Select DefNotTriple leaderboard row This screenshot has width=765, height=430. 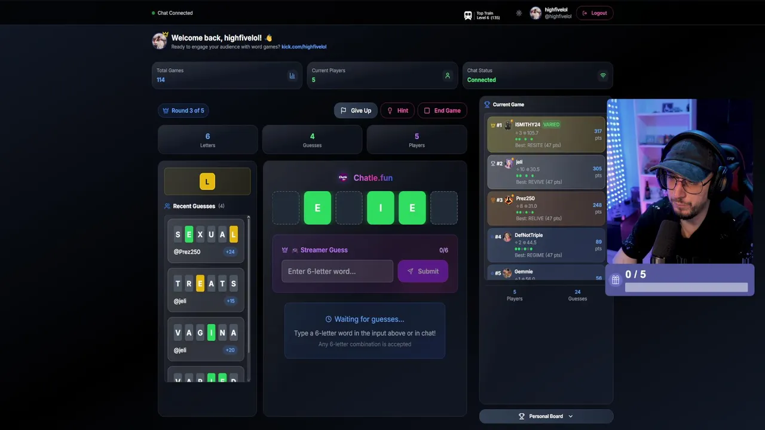click(547, 245)
